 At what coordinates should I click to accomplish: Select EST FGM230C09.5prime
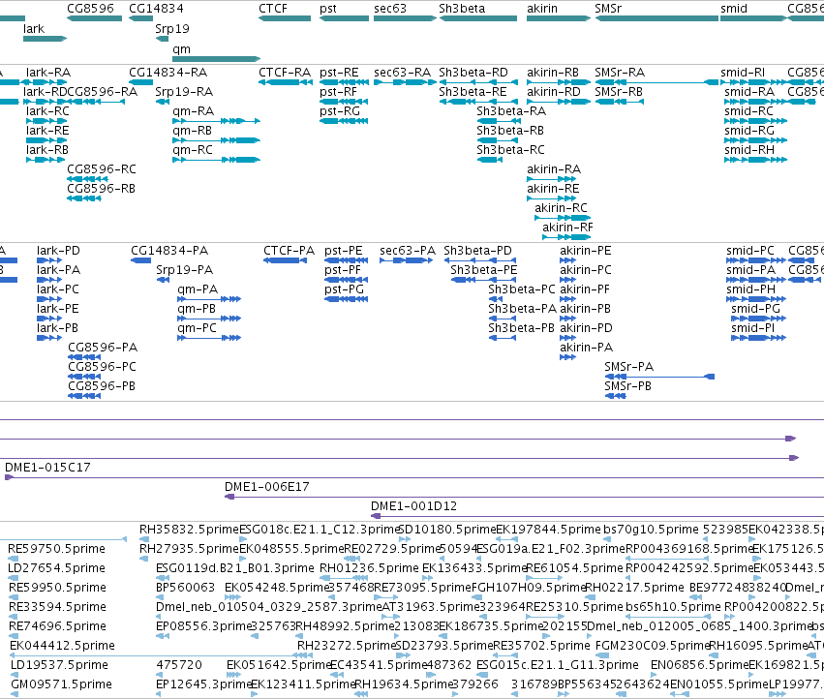click(x=653, y=646)
